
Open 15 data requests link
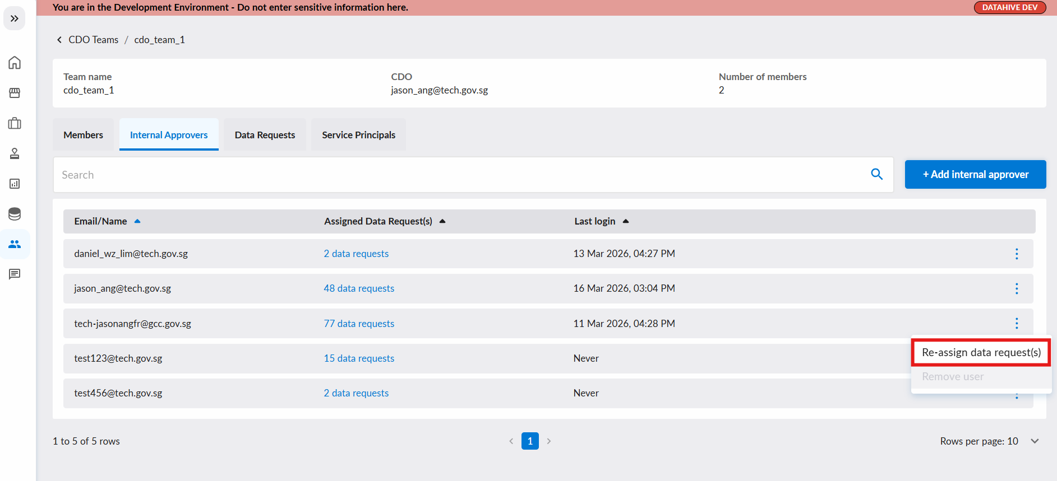pos(359,358)
